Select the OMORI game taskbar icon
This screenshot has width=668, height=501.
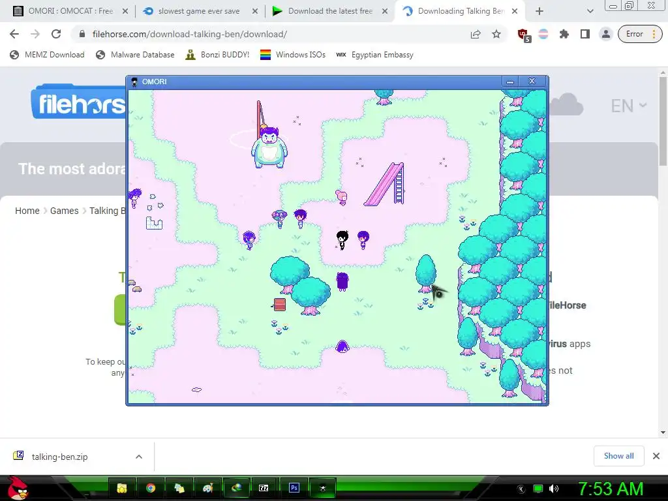click(322, 488)
